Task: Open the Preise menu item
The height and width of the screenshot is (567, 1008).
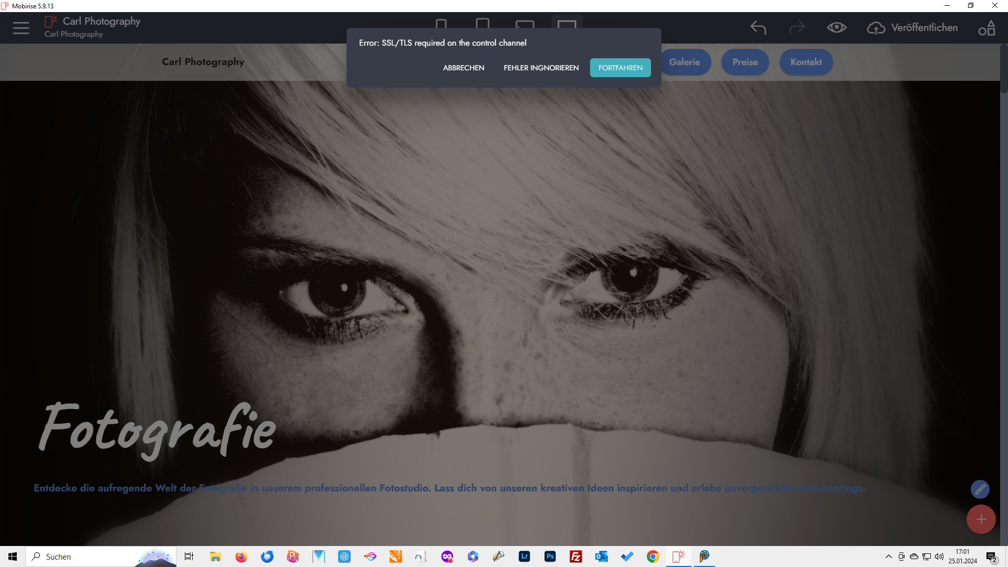Action: [744, 62]
